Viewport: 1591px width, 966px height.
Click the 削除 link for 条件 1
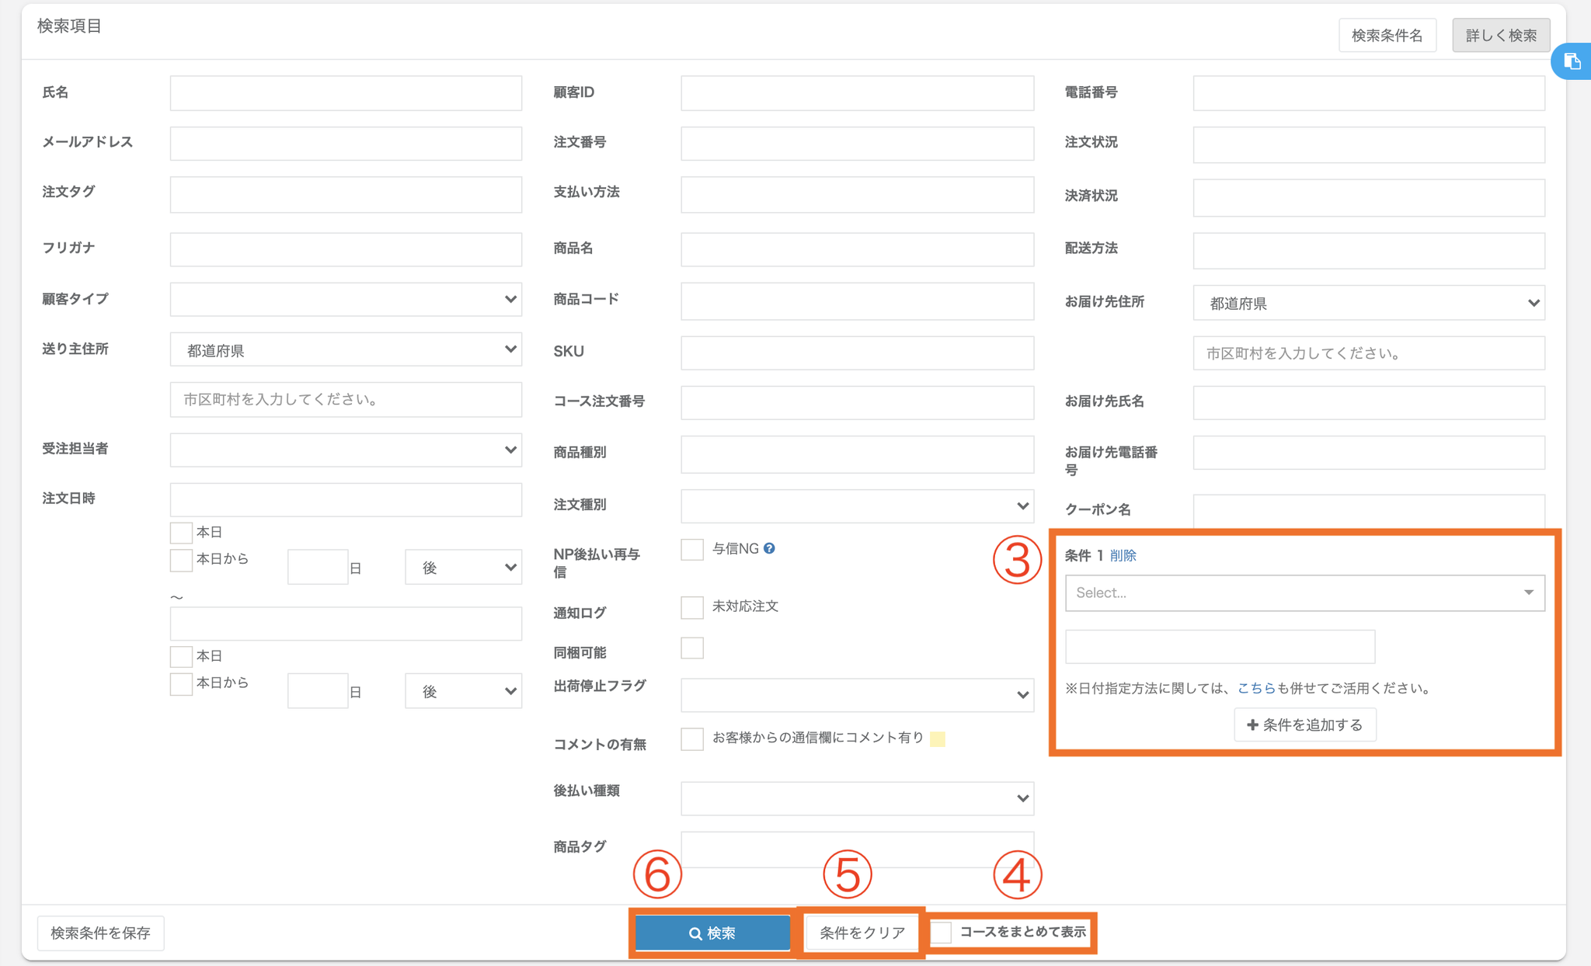pyautogui.click(x=1123, y=555)
